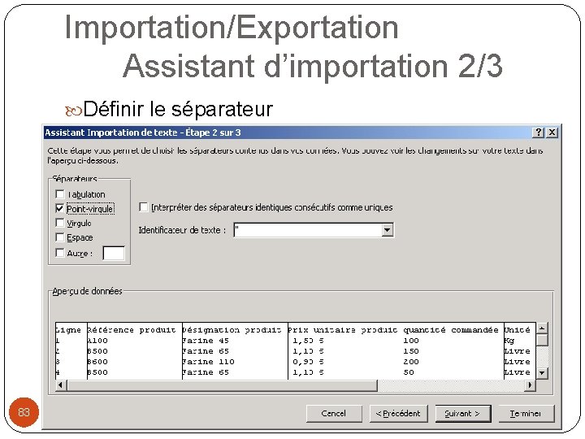Enable the Tabulation separator checkbox
The height and width of the screenshot is (439, 585).
point(59,194)
